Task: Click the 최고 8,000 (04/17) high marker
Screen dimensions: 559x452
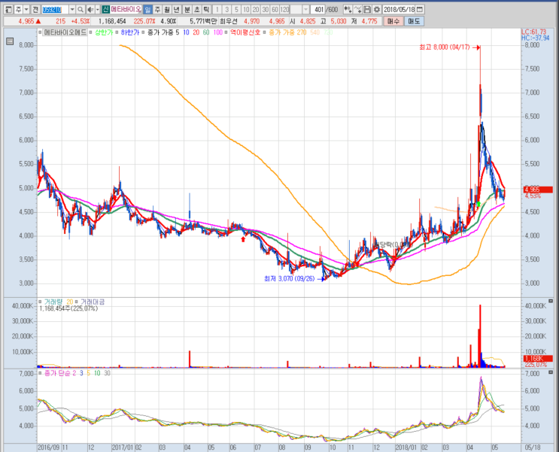Action: pos(450,47)
